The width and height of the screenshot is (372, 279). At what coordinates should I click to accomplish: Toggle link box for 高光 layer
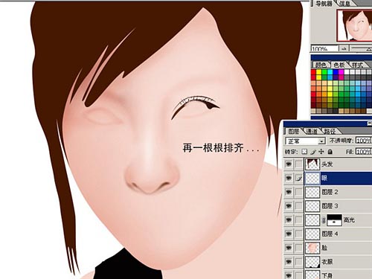(x=299, y=220)
